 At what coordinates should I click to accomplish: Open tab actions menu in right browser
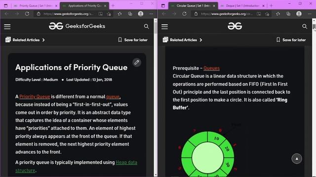coord(163,5)
